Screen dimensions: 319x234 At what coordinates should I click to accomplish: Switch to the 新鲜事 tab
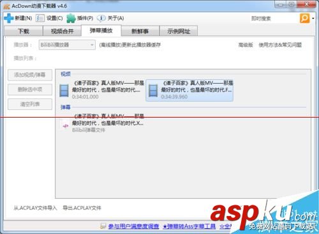coord(140,31)
